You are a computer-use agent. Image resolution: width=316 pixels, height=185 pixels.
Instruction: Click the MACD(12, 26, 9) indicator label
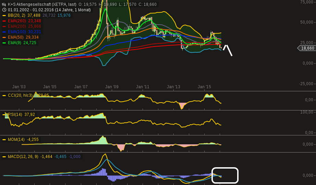tap(23, 157)
